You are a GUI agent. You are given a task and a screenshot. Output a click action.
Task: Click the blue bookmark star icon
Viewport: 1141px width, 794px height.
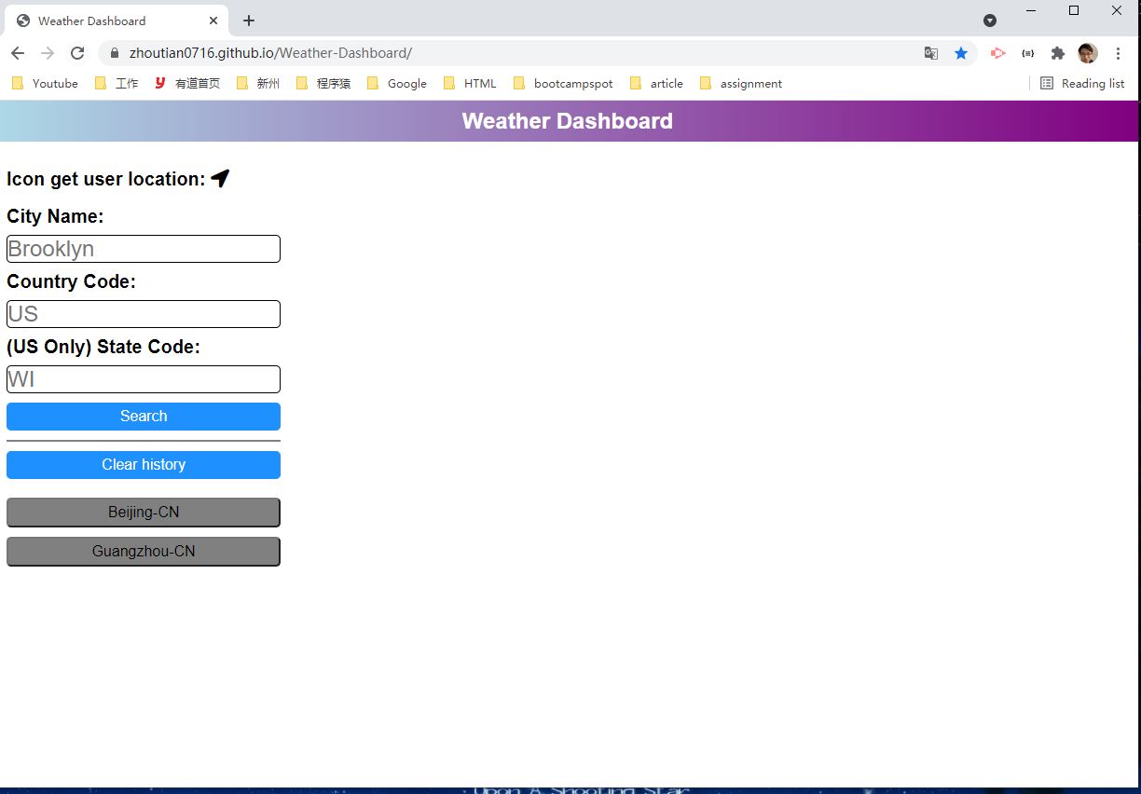(x=961, y=53)
